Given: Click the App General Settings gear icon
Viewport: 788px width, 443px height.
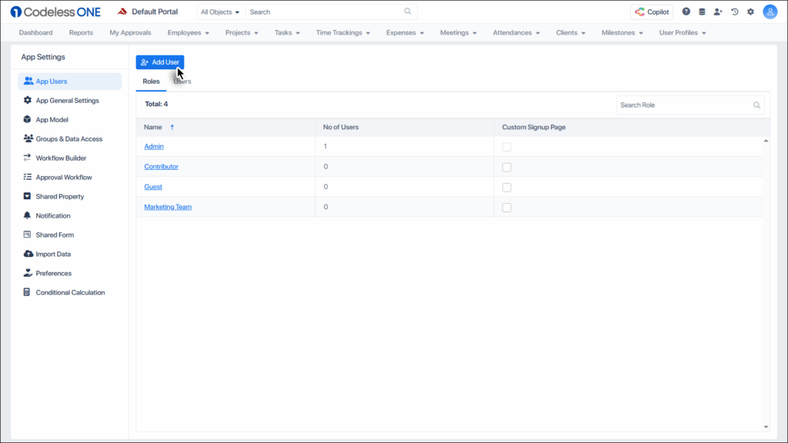Looking at the screenshot, I should click(28, 100).
